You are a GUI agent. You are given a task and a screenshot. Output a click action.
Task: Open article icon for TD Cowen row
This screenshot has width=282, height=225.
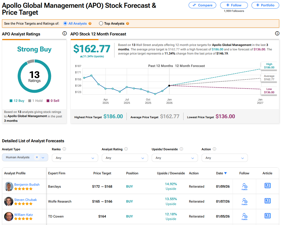(x=267, y=216)
